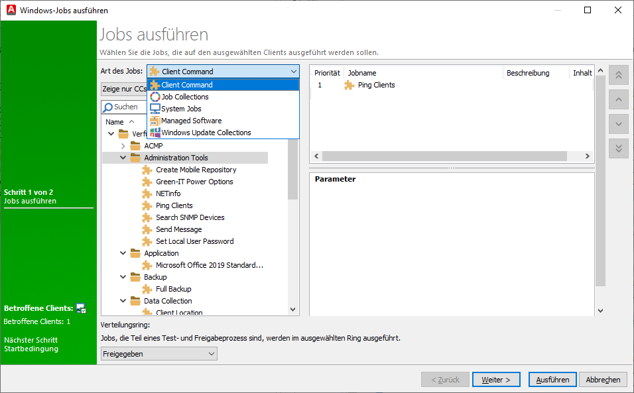This screenshot has width=634, height=393.
Task: Collapse the Backup folder in tree
Action: (123, 277)
